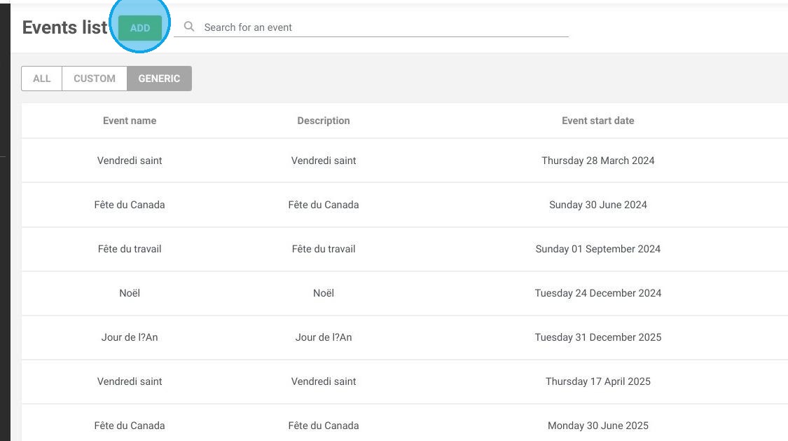Image resolution: width=788 pixels, height=441 pixels.
Task: Select the GENERIC filter tab
Action: coord(159,79)
